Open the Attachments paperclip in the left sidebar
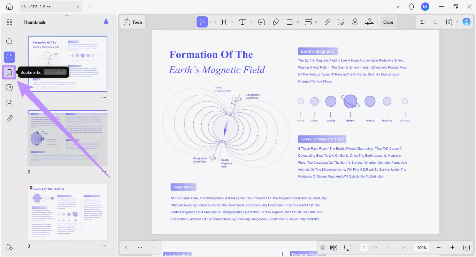476x257 pixels. coord(9,118)
